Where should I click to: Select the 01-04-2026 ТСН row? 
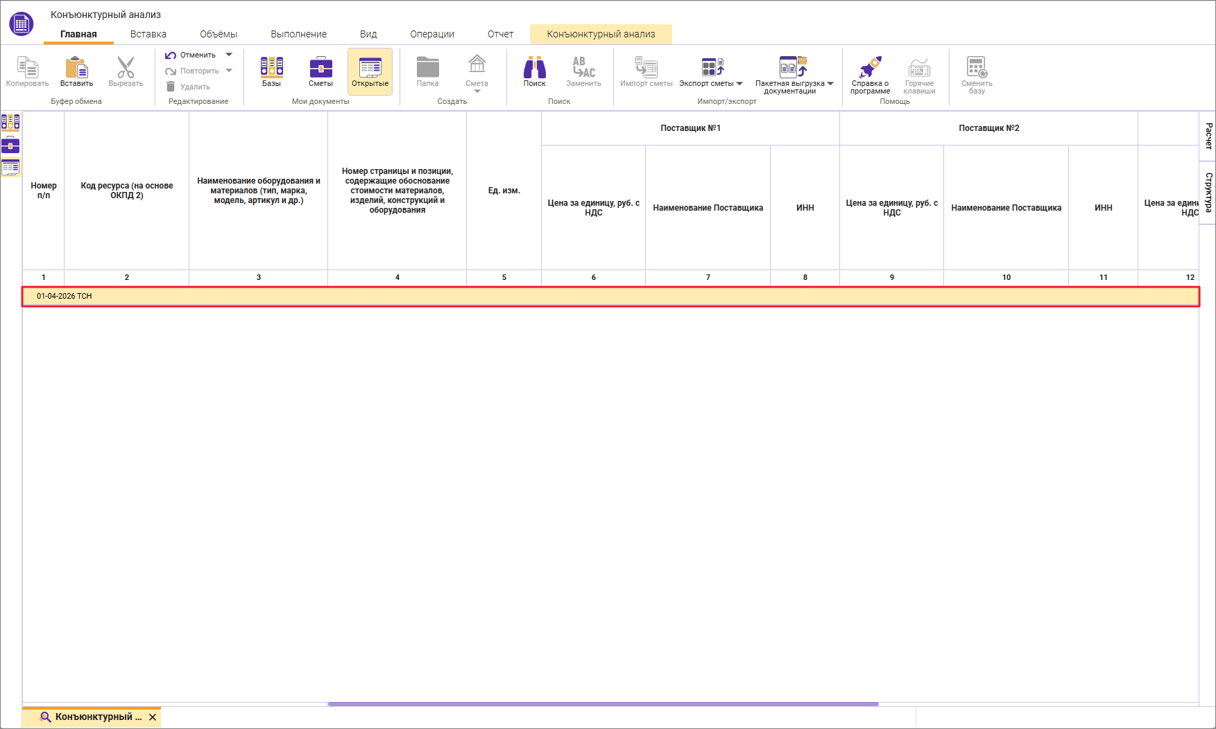[x=610, y=296]
